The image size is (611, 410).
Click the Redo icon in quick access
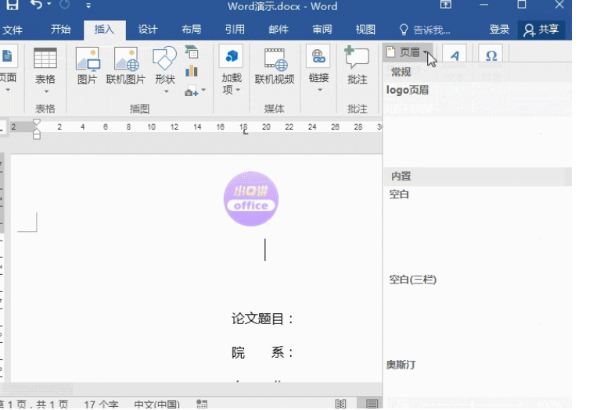click(64, 5)
